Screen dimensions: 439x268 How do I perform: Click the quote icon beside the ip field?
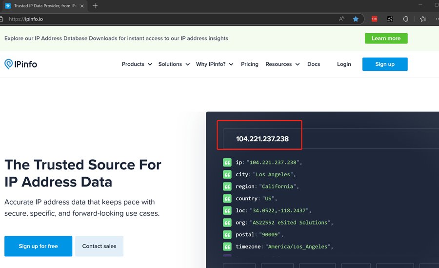(227, 163)
